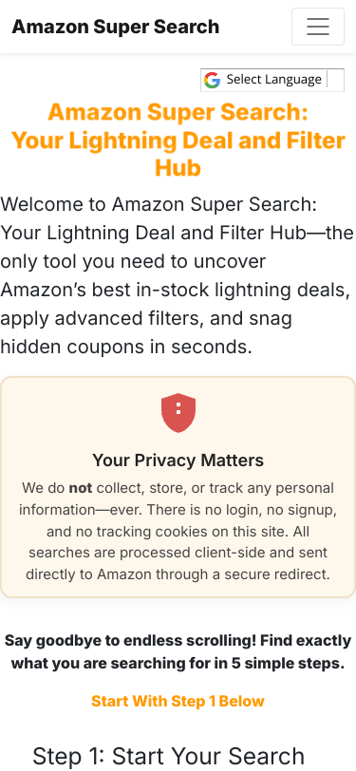Select the beige privacy notice card
Image resolution: width=356 pixels, height=771 pixels.
178,487
